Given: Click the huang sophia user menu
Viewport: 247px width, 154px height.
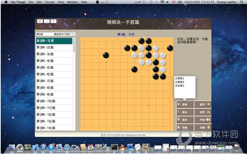Looking at the screenshot, I should point(227,2).
